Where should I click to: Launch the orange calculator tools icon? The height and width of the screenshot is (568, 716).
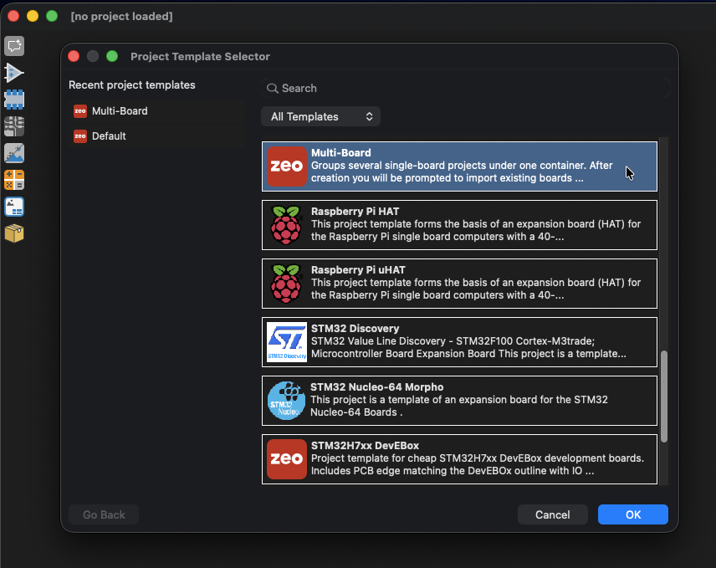click(x=14, y=180)
